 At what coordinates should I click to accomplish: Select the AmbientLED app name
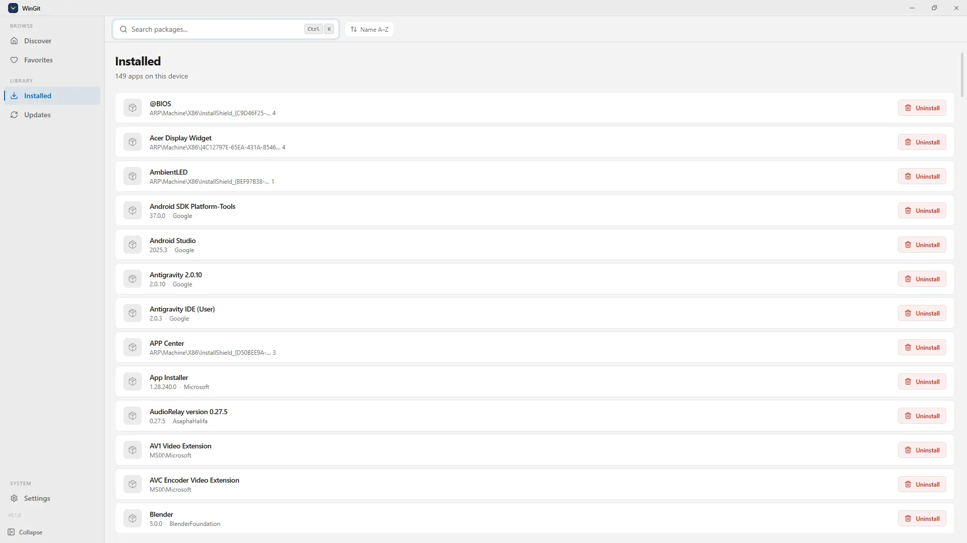168,172
